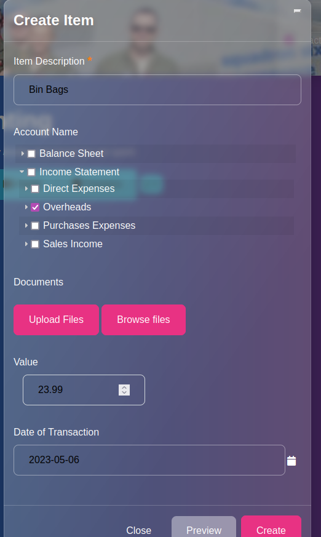Image resolution: width=321 pixels, height=537 pixels.
Task: Click the flag icon in dialog header
Action: click(297, 11)
